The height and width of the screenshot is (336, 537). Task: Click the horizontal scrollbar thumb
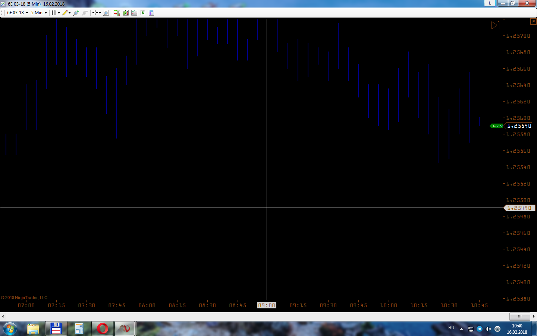pos(519,316)
